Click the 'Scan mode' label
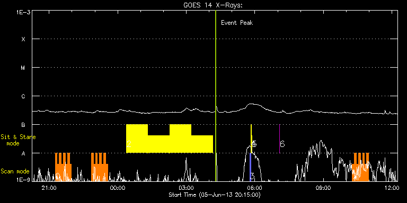407x203 pixels. coord(15,171)
